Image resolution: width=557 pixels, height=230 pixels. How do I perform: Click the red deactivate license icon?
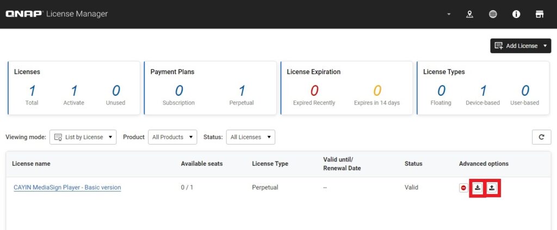[463, 188]
